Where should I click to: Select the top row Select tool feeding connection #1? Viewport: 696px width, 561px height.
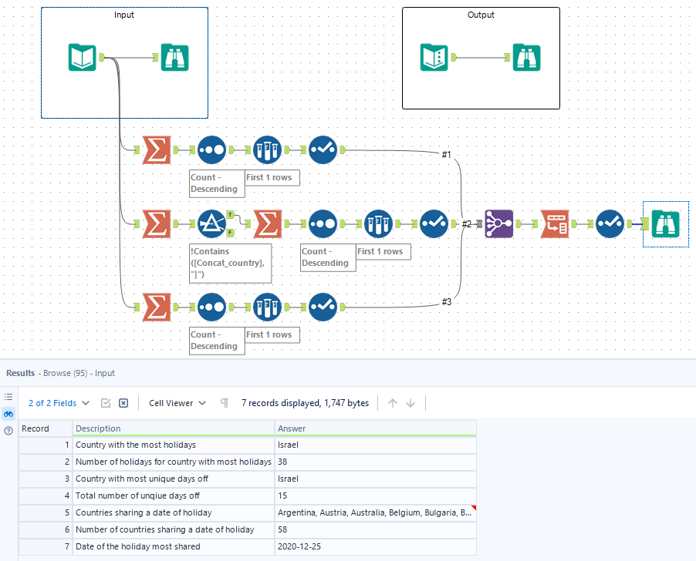[x=323, y=149]
